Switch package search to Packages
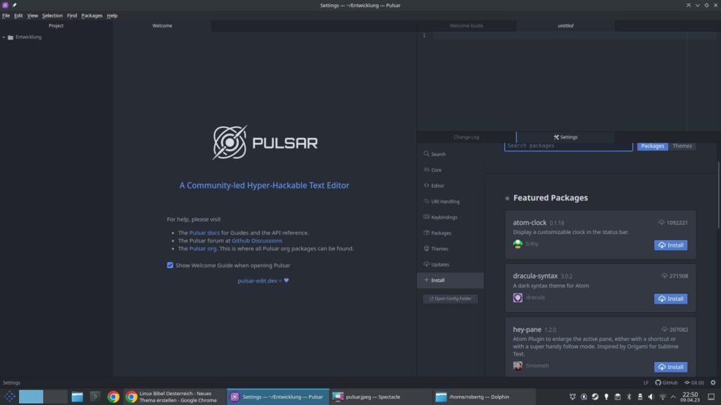The width and height of the screenshot is (721, 405). [653, 146]
